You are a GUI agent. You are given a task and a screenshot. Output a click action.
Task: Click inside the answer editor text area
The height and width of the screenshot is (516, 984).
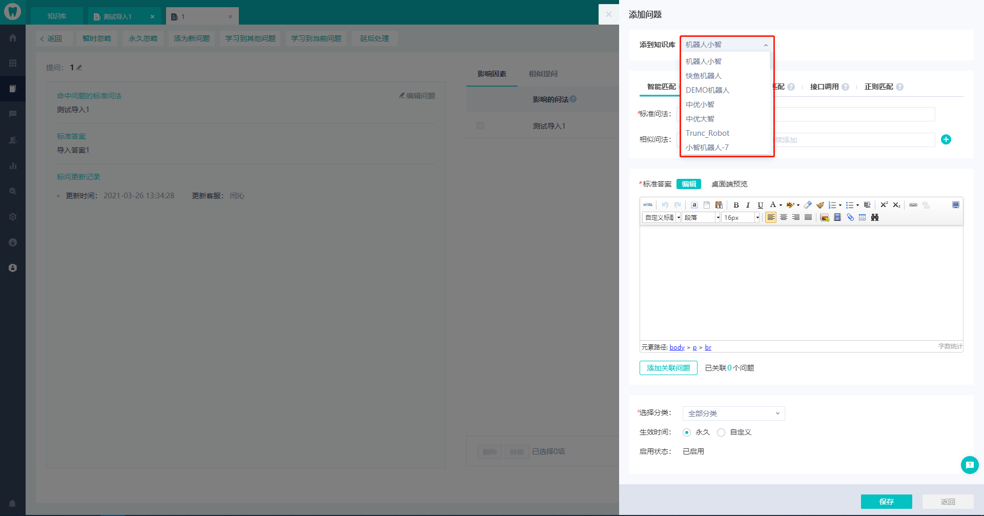[x=801, y=283]
